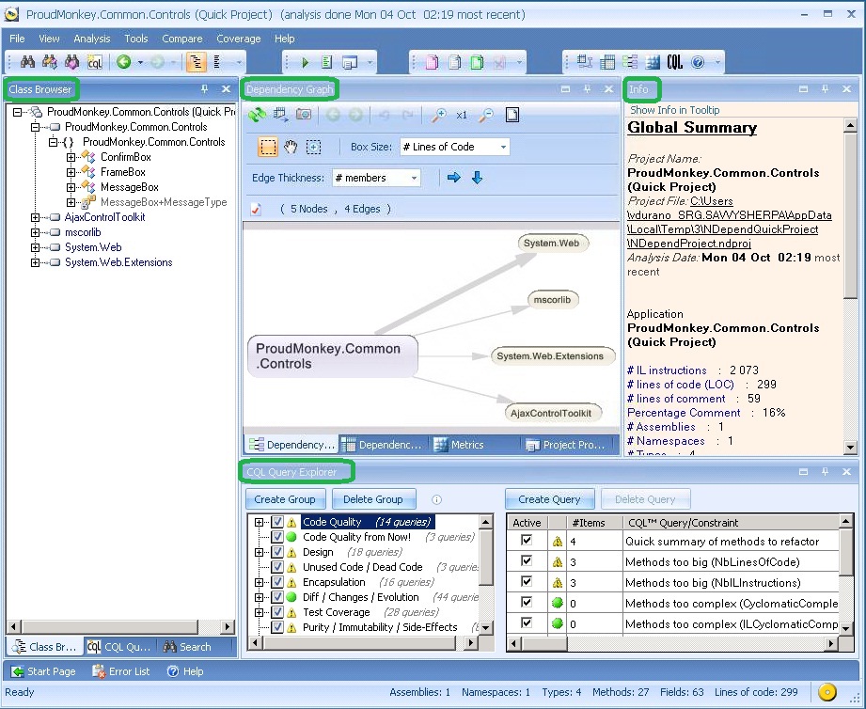Open the Box Size dropdown
Viewport: 866px width, 709px height.
click(454, 147)
